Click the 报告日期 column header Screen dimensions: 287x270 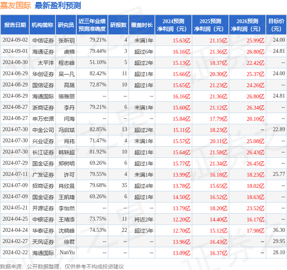15,25
